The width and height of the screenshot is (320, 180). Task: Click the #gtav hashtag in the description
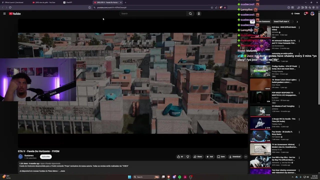point(42,163)
